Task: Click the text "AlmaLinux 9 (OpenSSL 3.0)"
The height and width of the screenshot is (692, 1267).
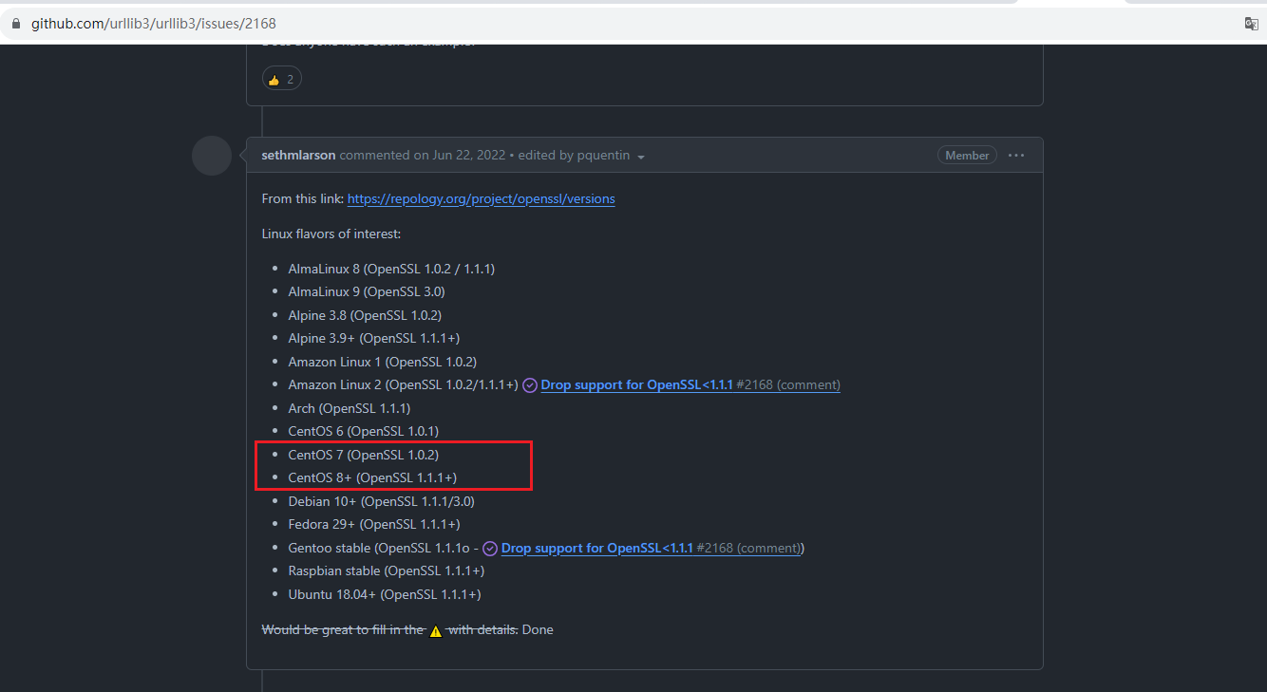Action: [x=367, y=292]
